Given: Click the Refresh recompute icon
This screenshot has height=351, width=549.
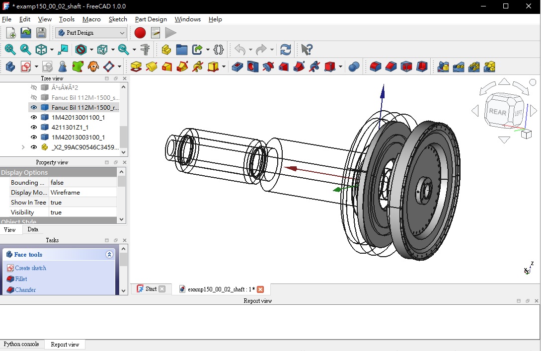Looking at the screenshot, I should 286,50.
